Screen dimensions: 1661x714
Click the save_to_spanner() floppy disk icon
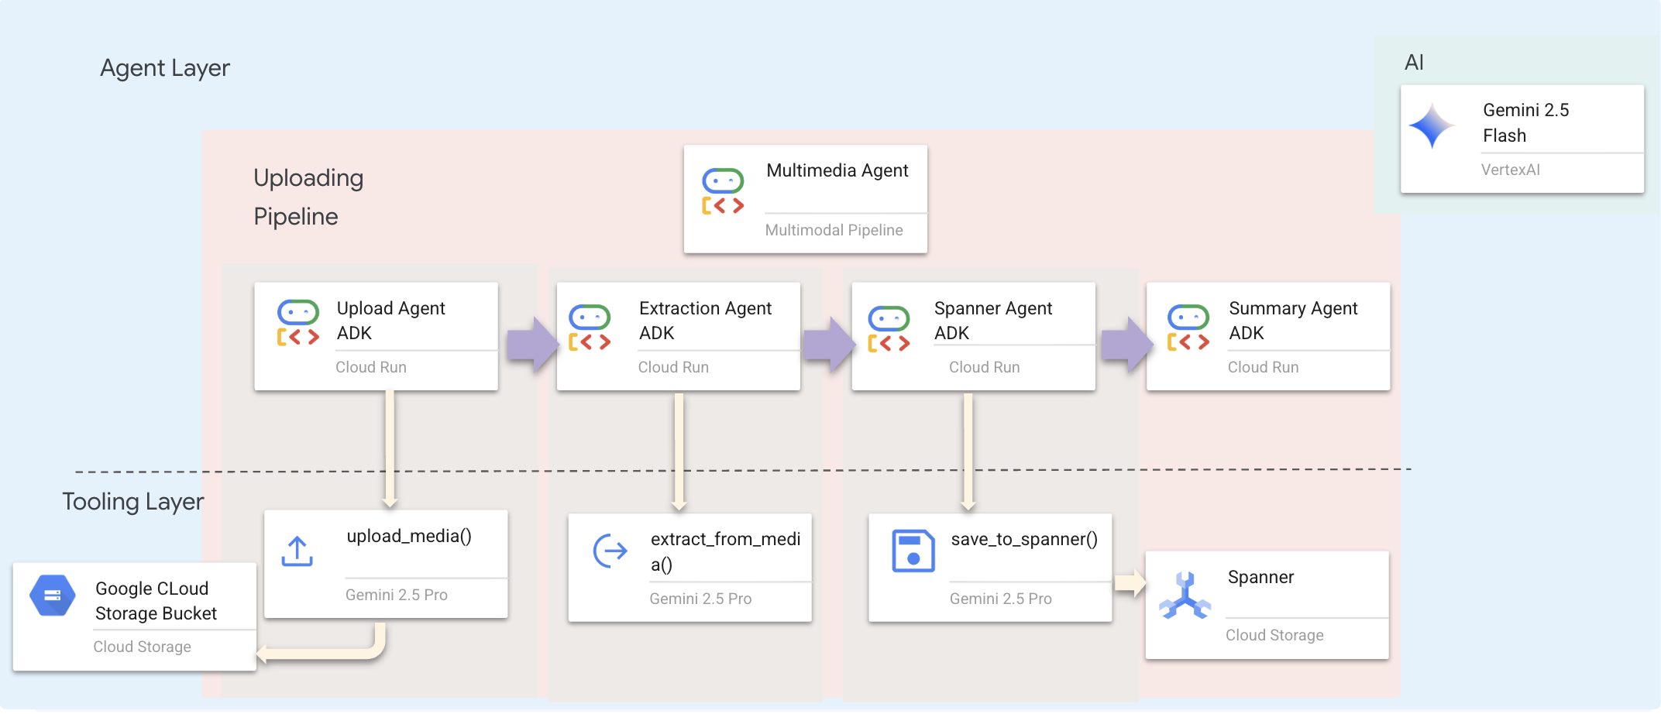pyautogui.click(x=913, y=551)
